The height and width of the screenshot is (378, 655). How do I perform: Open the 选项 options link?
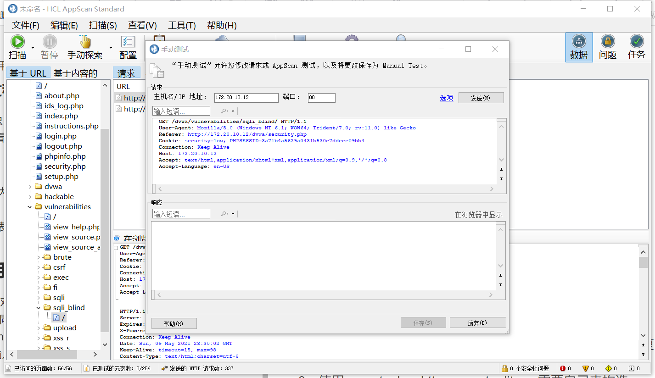(446, 98)
